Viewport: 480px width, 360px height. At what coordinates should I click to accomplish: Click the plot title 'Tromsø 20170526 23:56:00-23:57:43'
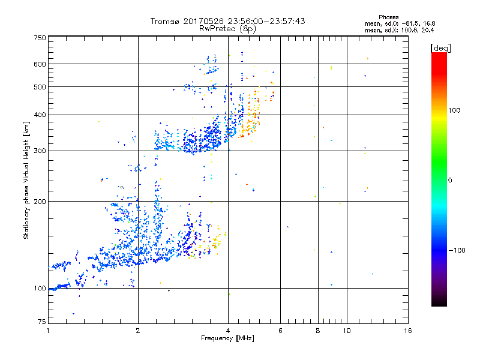pos(228,21)
